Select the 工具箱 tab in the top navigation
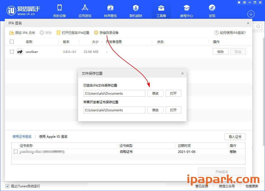This screenshot has width=265, height=191. click(x=161, y=10)
